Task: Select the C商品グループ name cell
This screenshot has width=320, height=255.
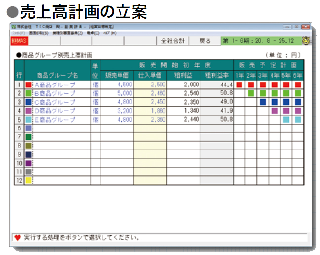Action: pyautogui.click(x=61, y=102)
